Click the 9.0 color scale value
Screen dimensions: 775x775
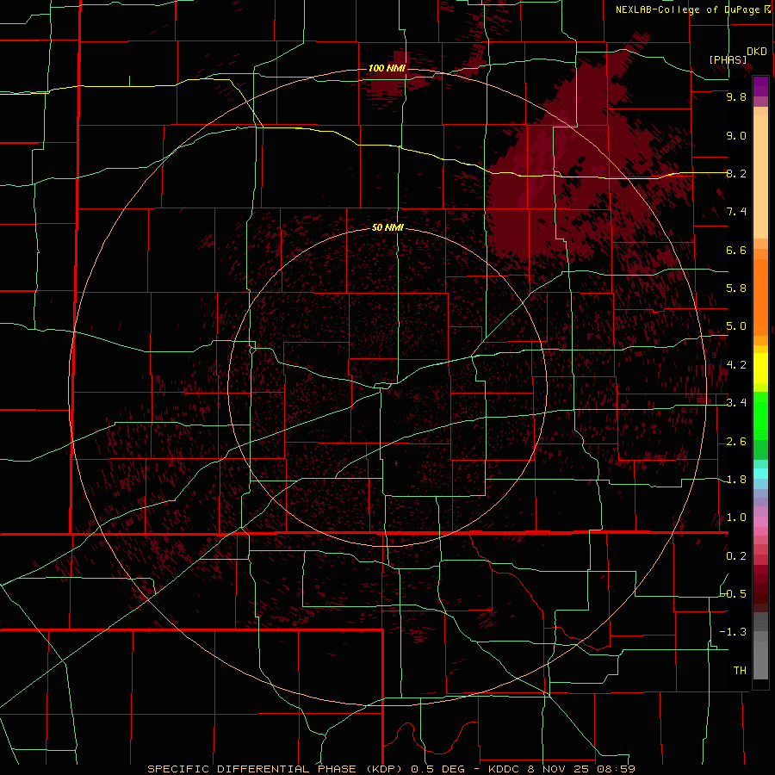coord(736,135)
